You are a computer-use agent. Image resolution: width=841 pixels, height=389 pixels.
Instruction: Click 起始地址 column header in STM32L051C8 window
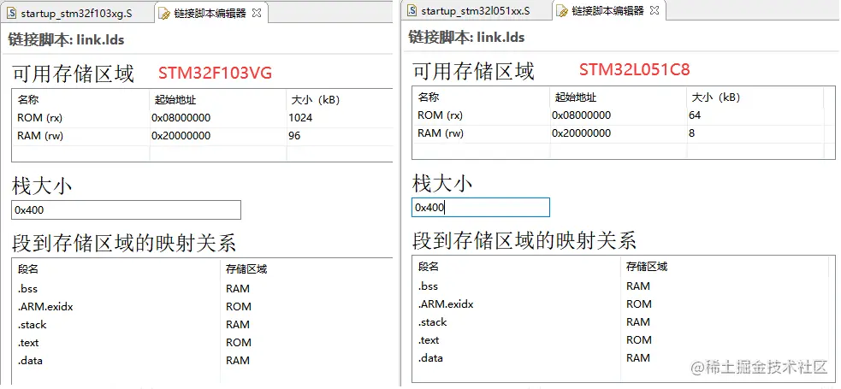(575, 97)
